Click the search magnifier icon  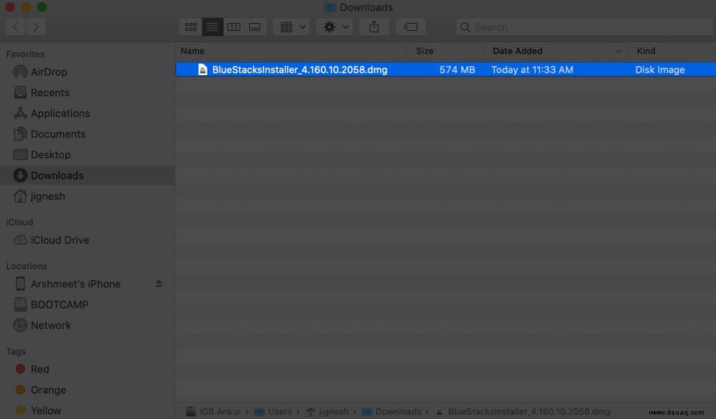click(x=465, y=27)
